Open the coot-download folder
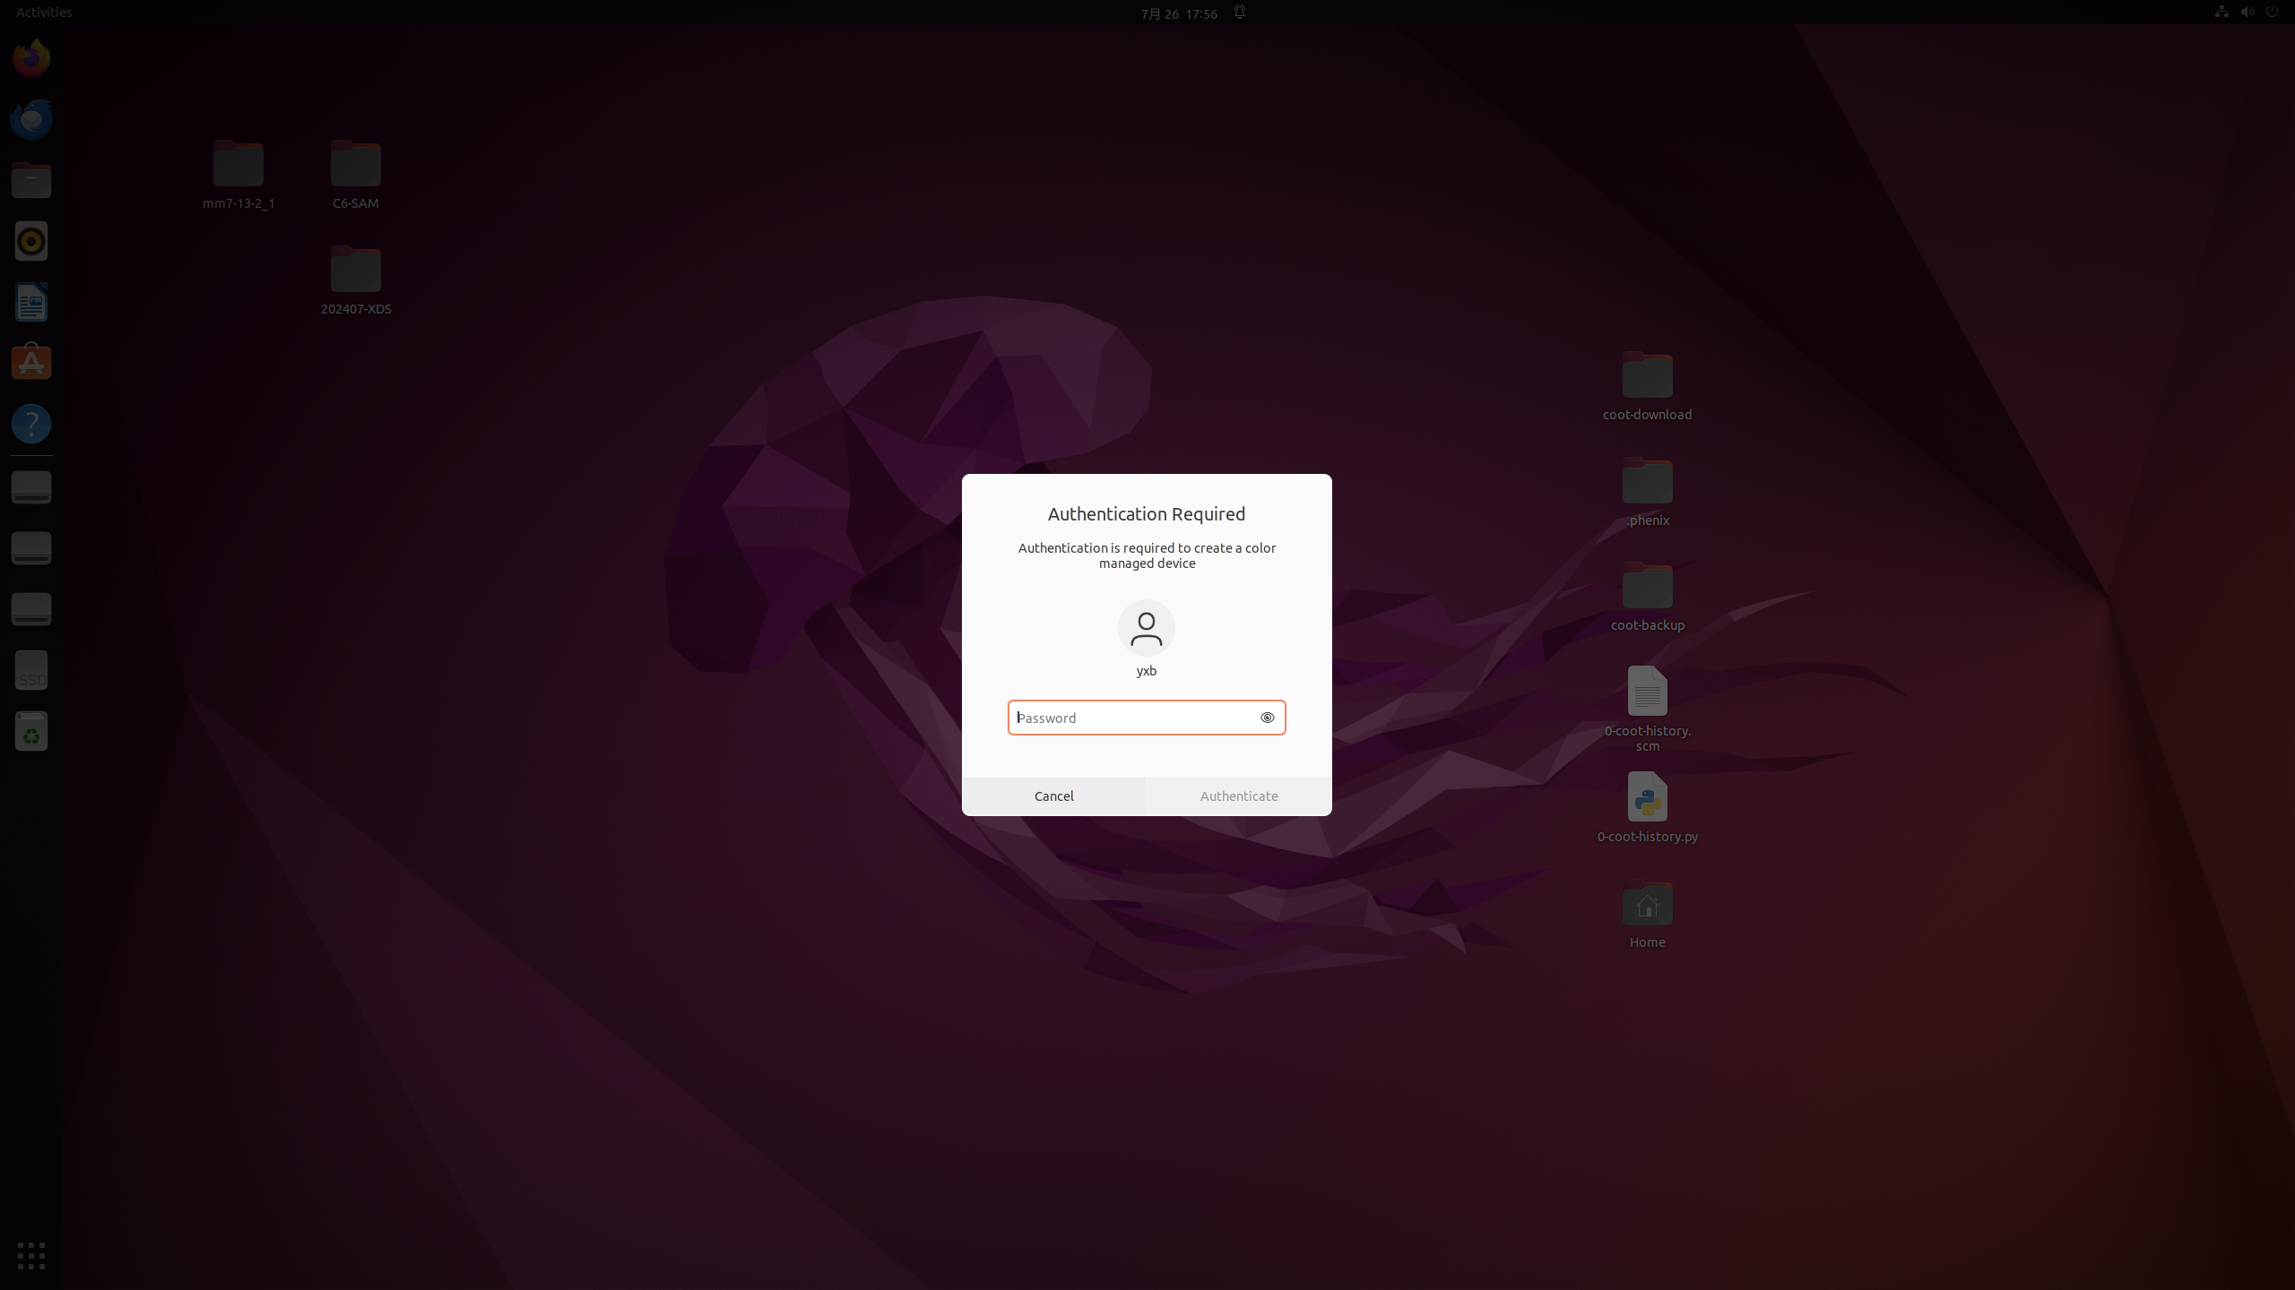The height and width of the screenshot is (1290, 2295). [x=1647, y=376]
